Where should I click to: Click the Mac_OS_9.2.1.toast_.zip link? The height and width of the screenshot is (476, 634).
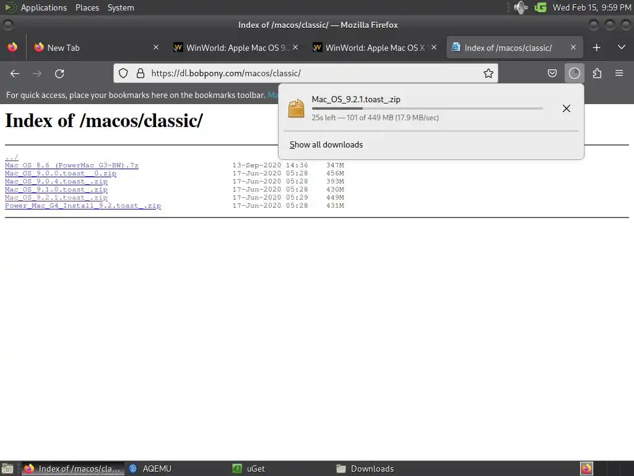pos(56,198)
